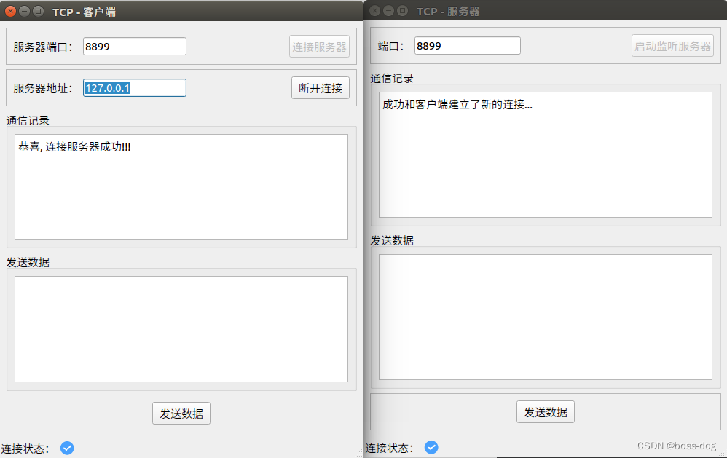Click the 服务器端口: label
Viewport: 727px width, 458px height.
click(x=43, y=47)
